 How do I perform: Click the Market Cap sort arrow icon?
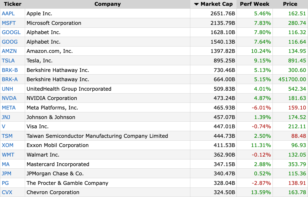click(196, 4)
